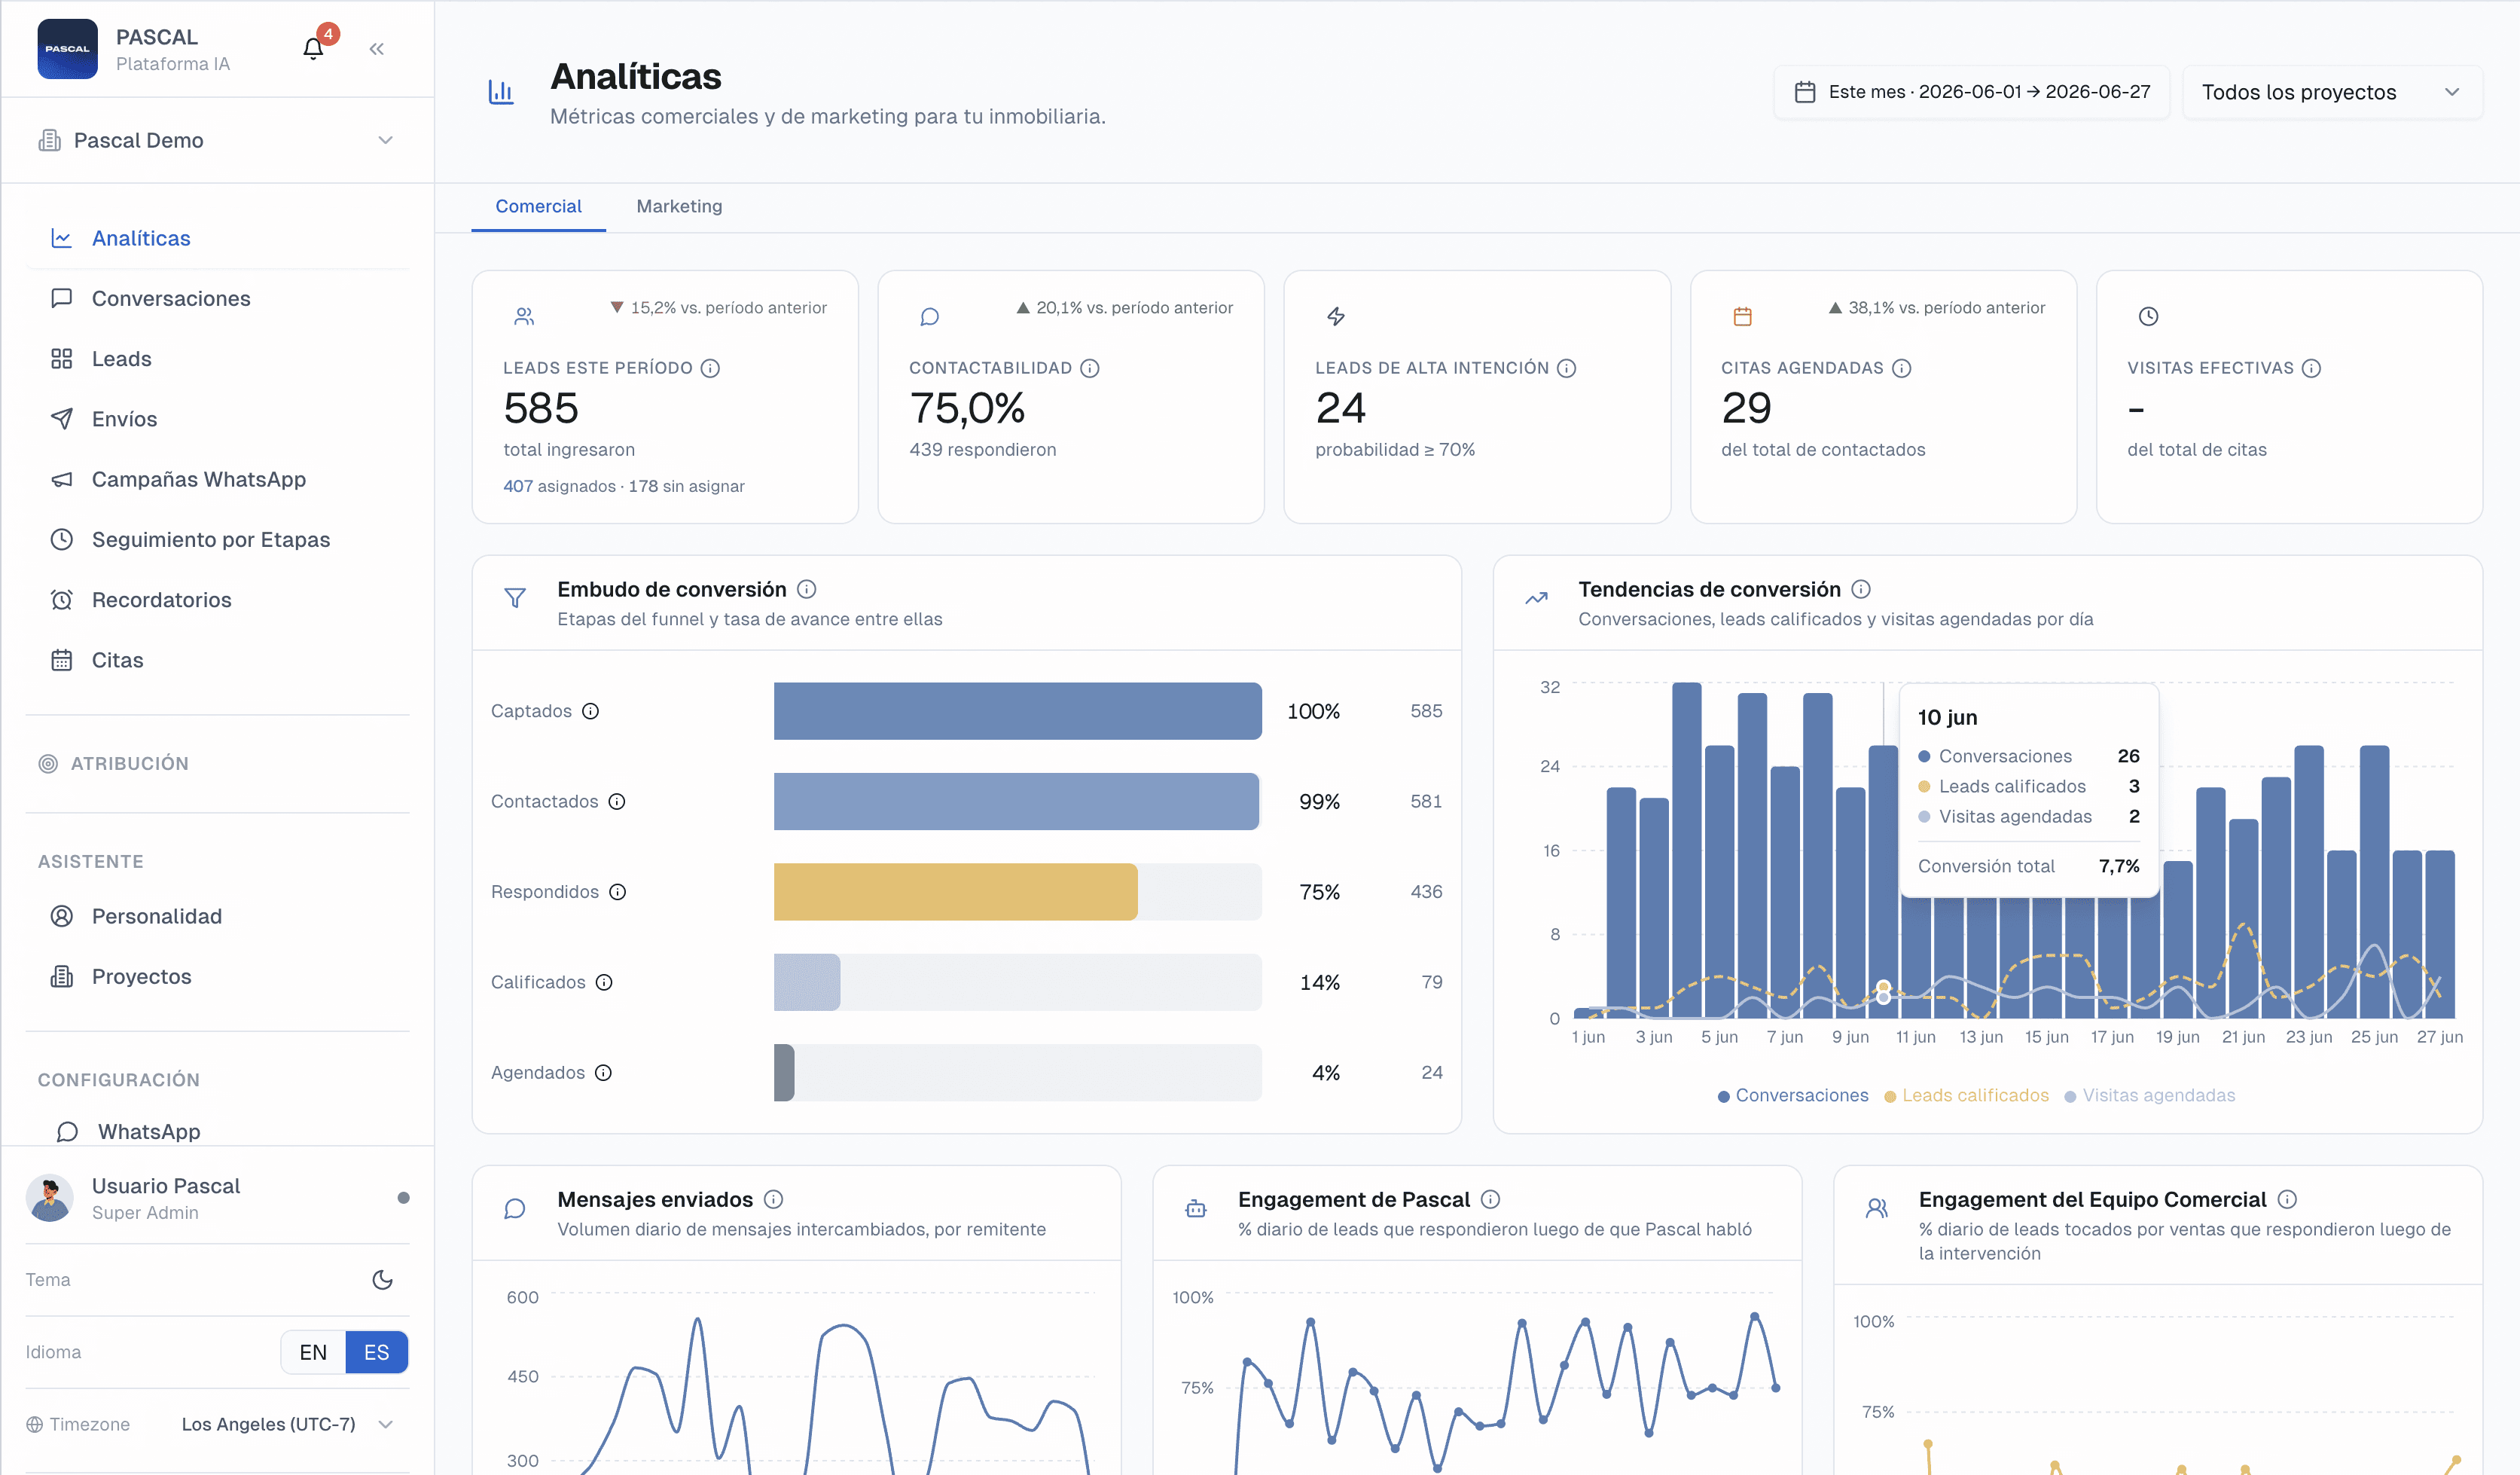Collapse the sidebar with double-chevron icon
The width and height of the screenshot is (2520, 1475).
click(376, 48)
